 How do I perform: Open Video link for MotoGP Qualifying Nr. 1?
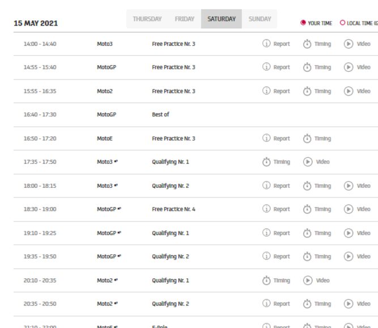pos(358,233)
